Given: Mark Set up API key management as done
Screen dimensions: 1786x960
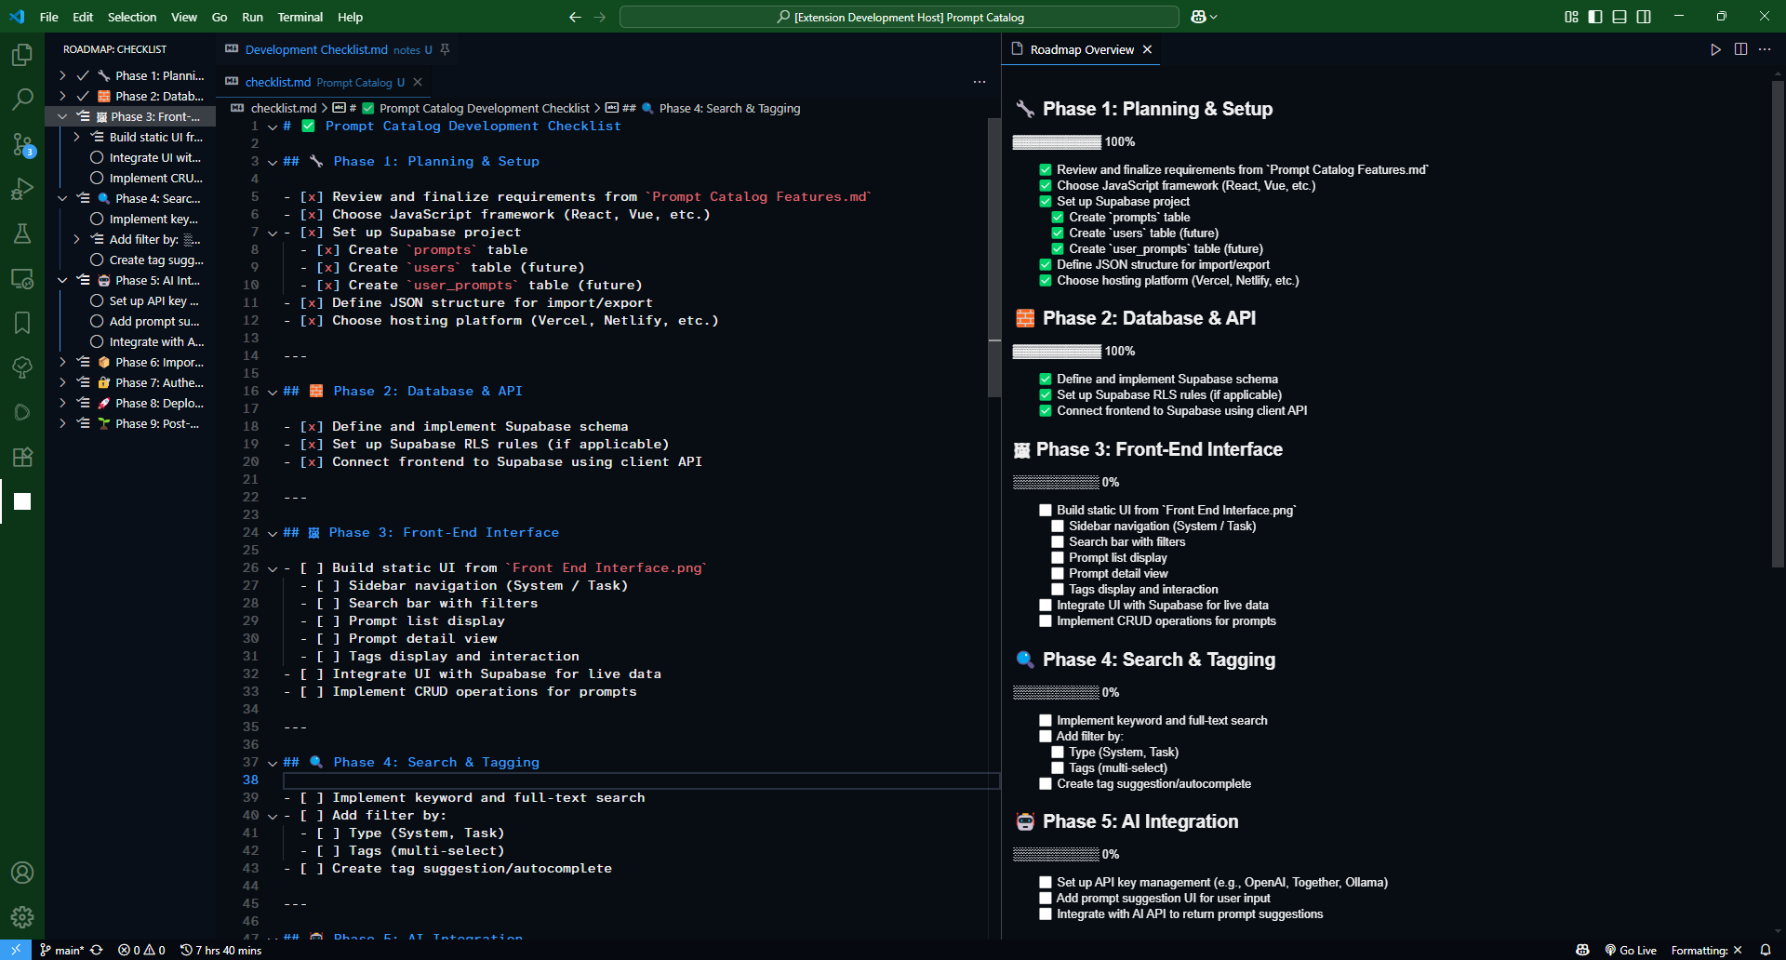Looking at the screenshot, I should 1046,882.
